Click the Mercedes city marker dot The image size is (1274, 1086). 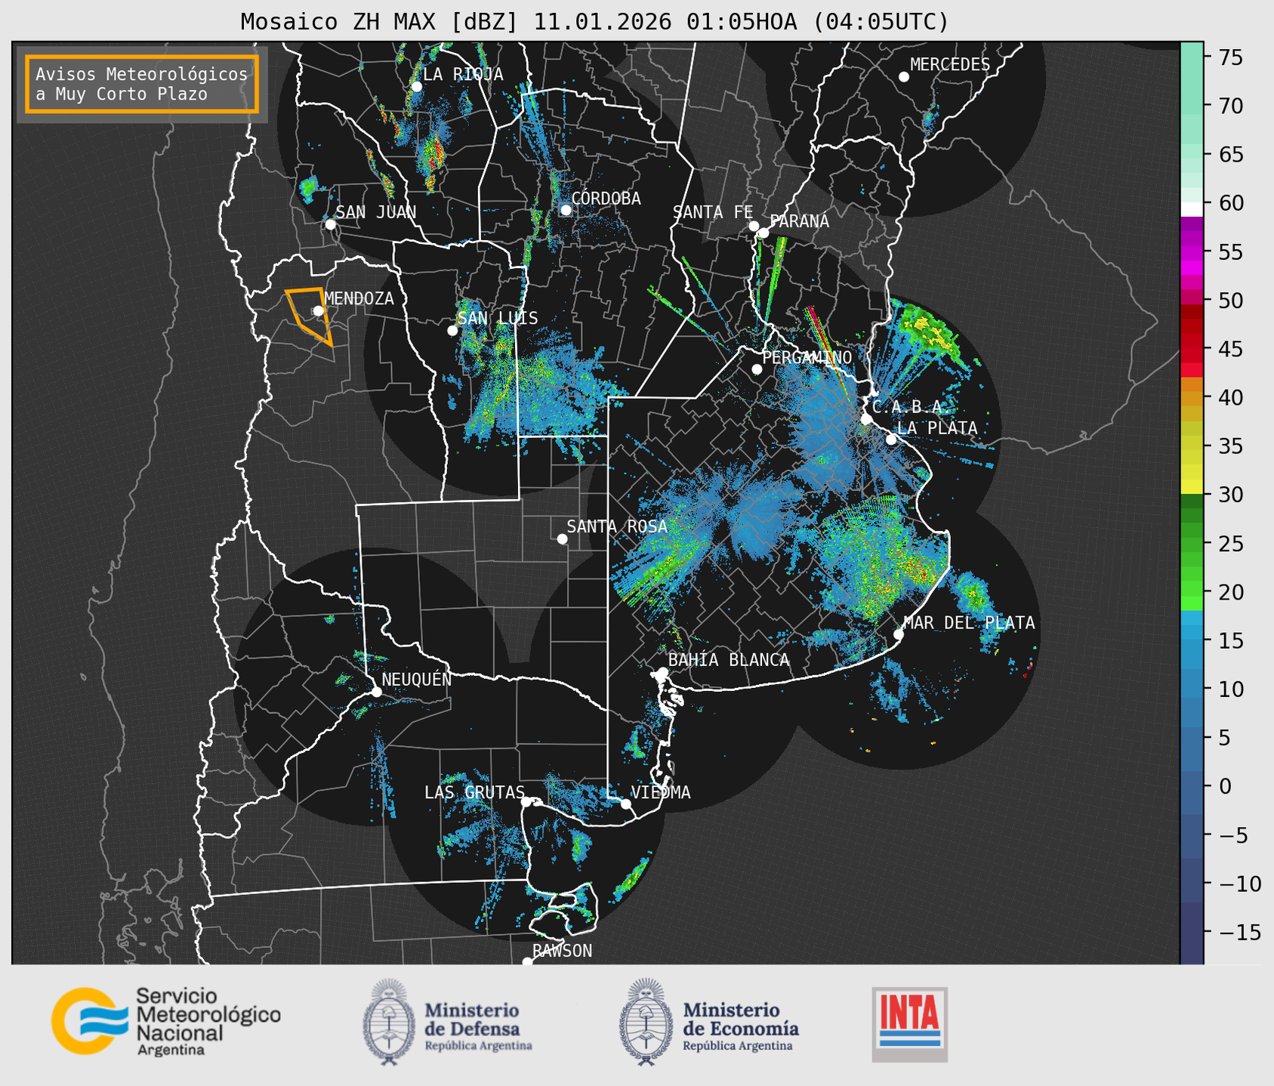click(904, 77)
